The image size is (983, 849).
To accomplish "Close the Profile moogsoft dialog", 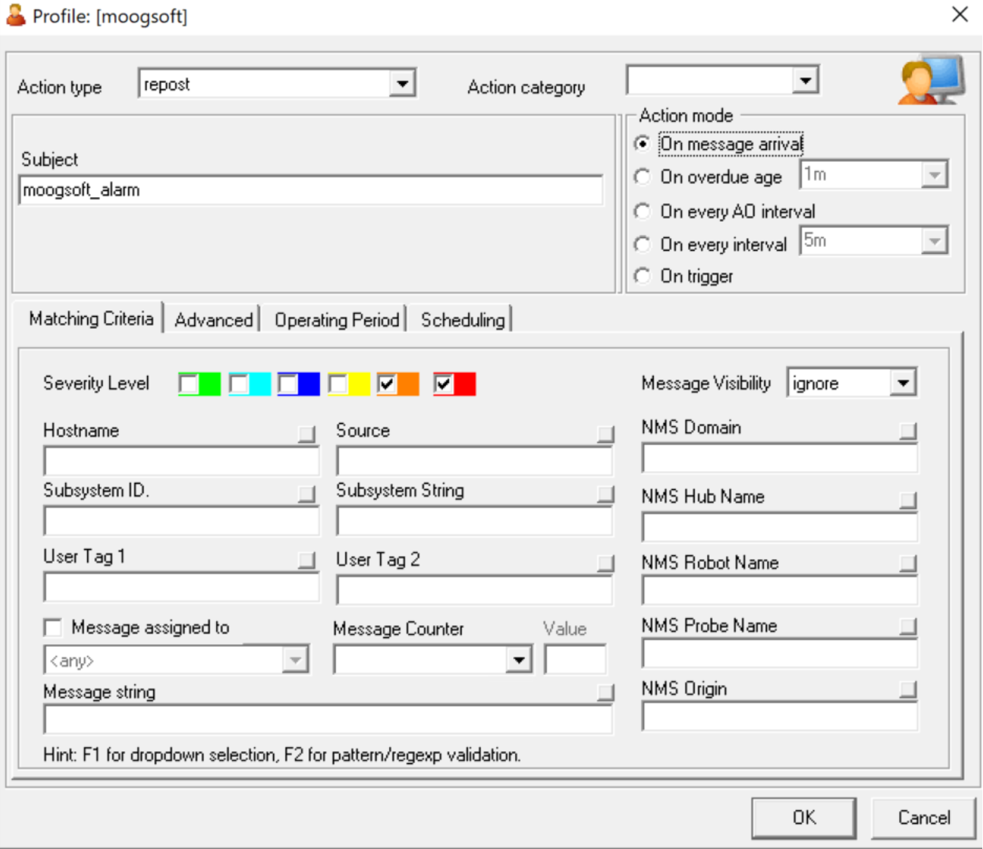I will (960, 14).
